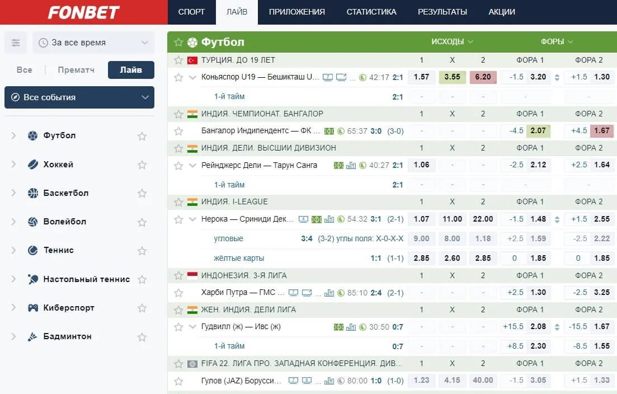
Task: Star the Коньяспор U19 — Бешикташ match
Action: pyautogui.click(x=178, y=78)
